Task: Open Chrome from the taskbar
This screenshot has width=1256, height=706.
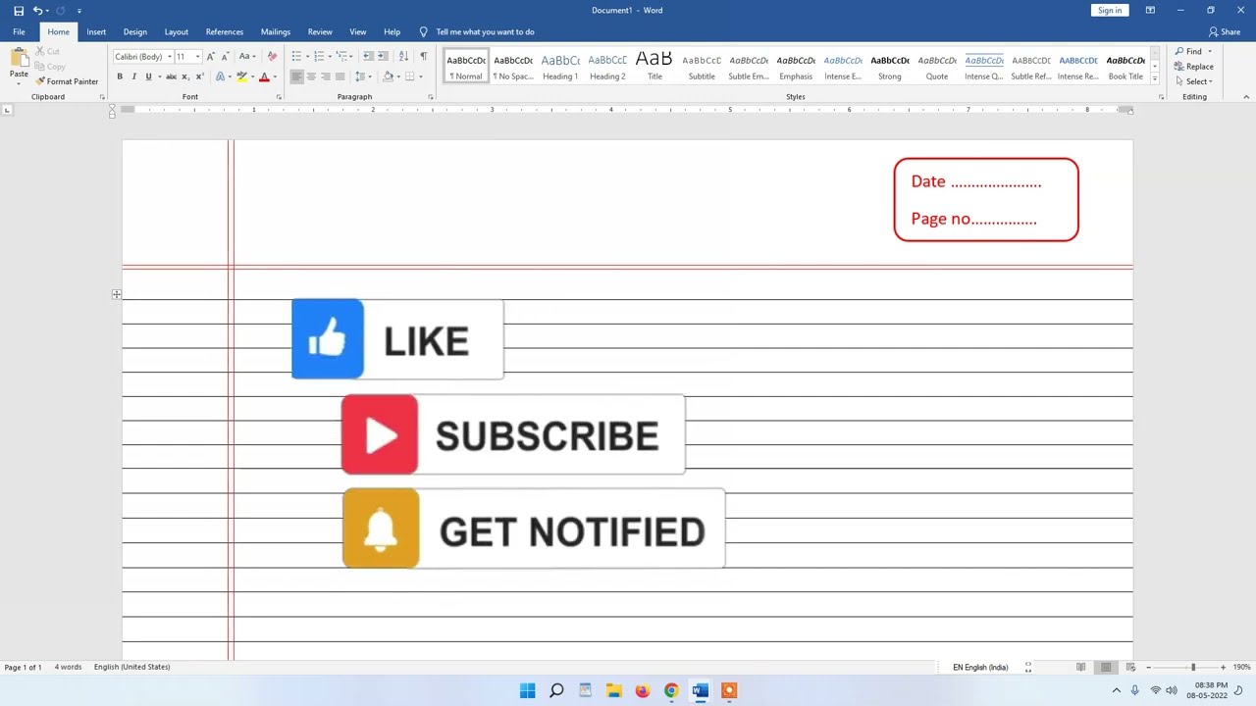Action: pos(671,690)
